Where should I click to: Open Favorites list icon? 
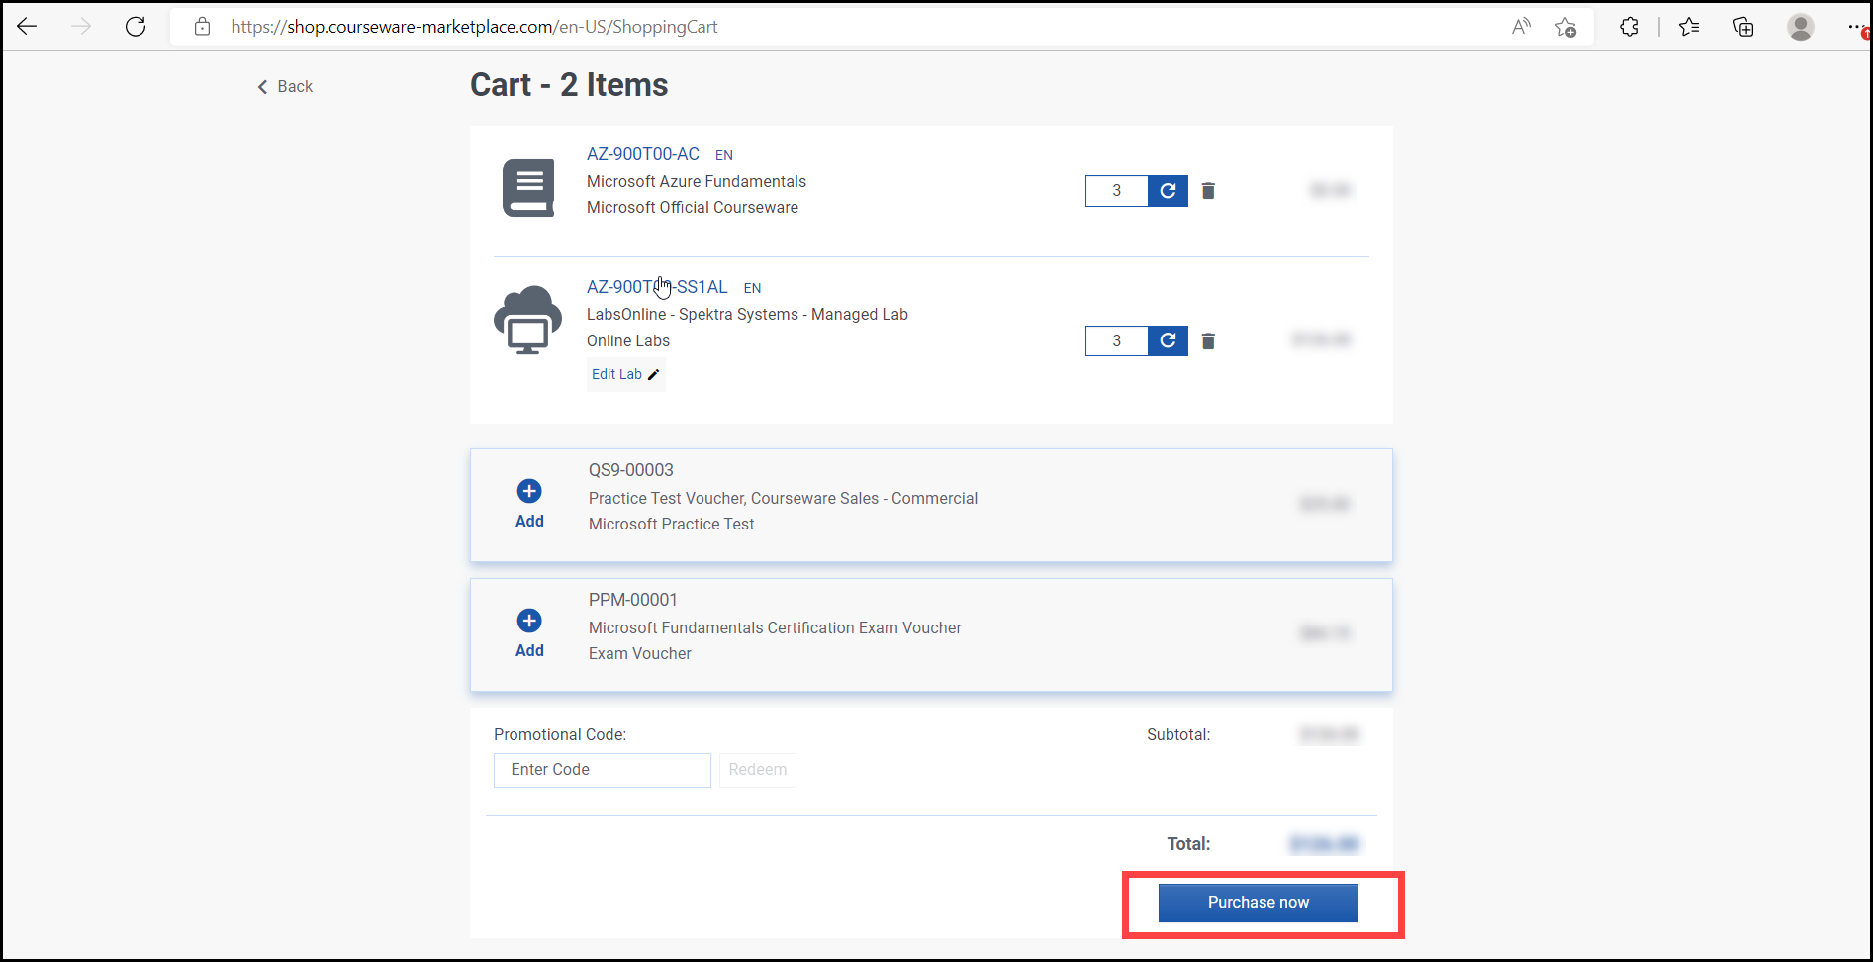click(x=1689, y=27)
